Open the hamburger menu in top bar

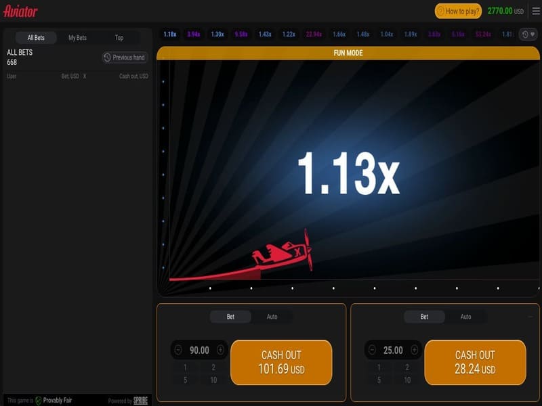tap(536, 11)
